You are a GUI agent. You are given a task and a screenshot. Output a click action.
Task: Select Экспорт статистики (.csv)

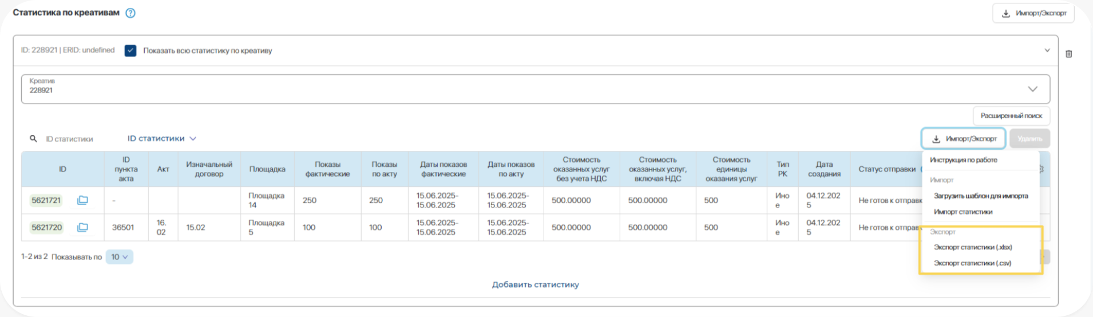coord(972,263)
